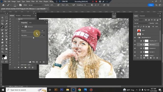Delete adjustment layer from Properties panel
This screenshot has width=163, height=92.
[x=44, y=62]
